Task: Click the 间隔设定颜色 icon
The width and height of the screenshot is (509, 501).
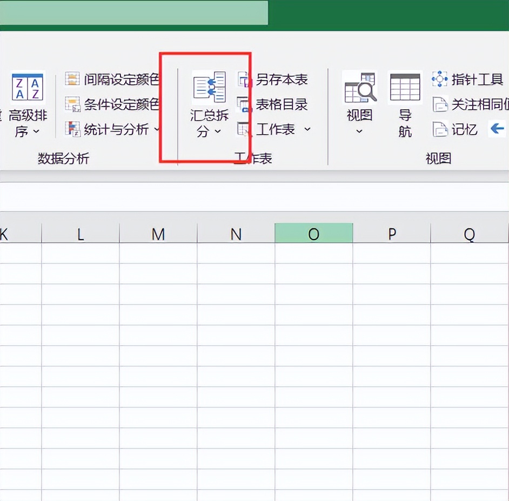Action: [x=73, y=78]
